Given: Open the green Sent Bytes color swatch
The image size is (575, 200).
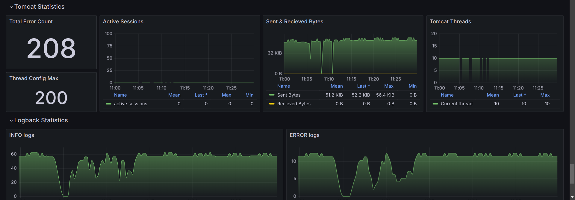Looking at the screenshot, I should [272, 95].
